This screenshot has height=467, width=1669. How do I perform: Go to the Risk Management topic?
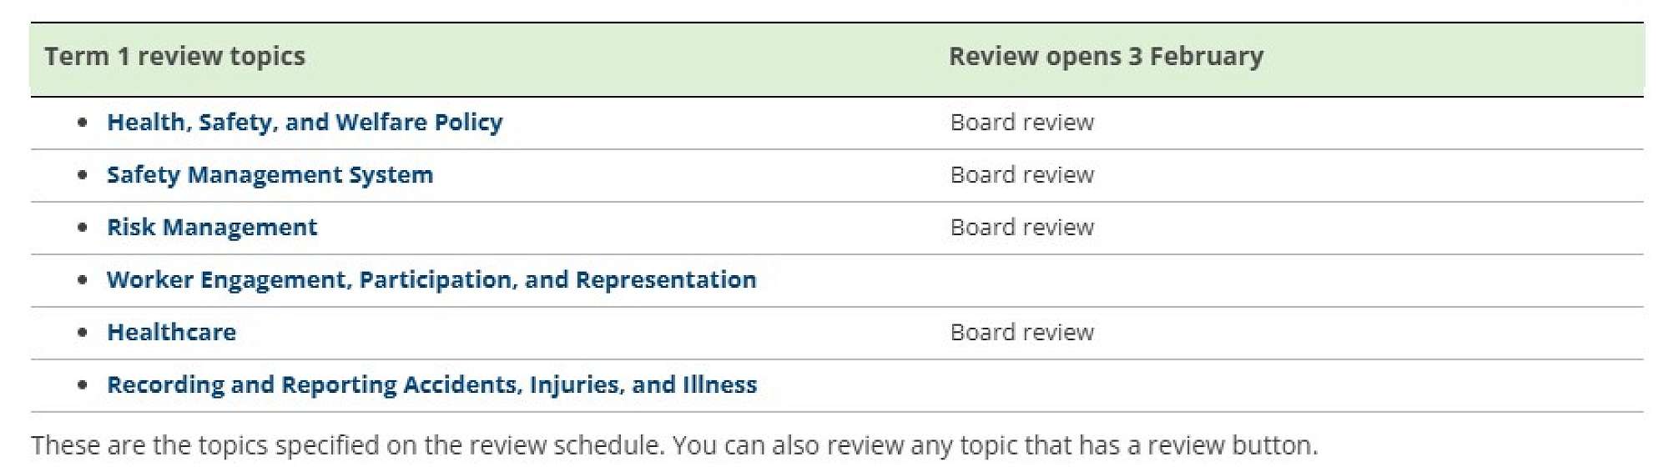click(x=212, y=228)
